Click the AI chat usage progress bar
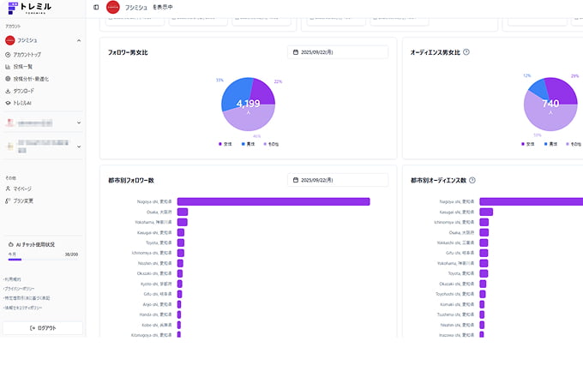 tap(43, 260)
